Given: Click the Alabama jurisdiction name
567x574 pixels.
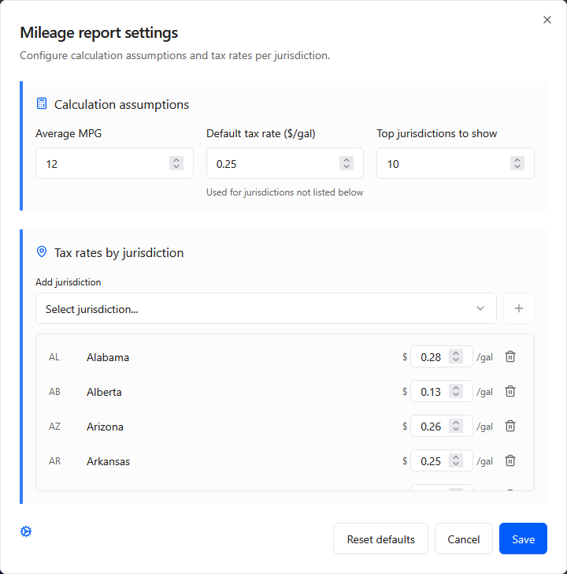Looking at the screenshot, I should (108, 357).
